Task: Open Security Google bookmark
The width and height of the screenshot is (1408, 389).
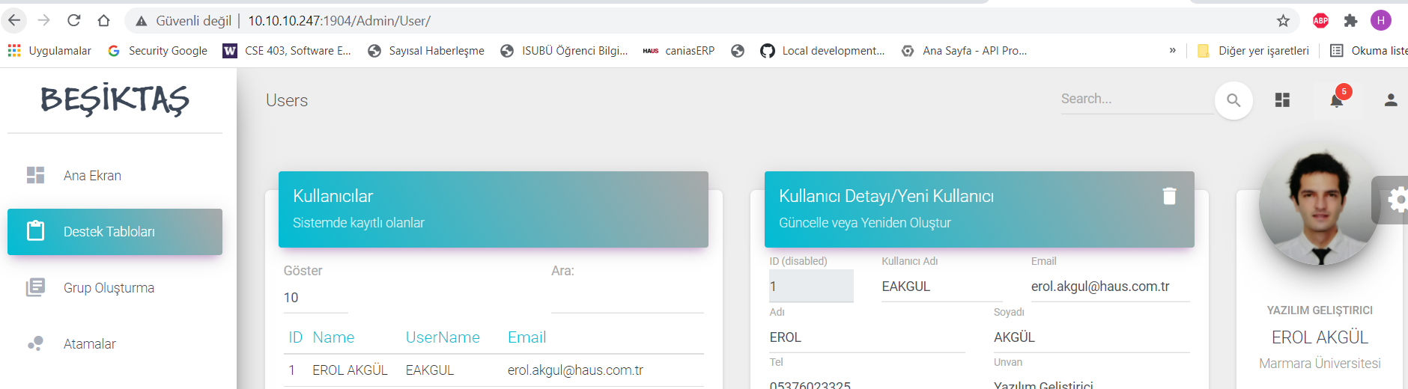Action: [x=158, y=51]
